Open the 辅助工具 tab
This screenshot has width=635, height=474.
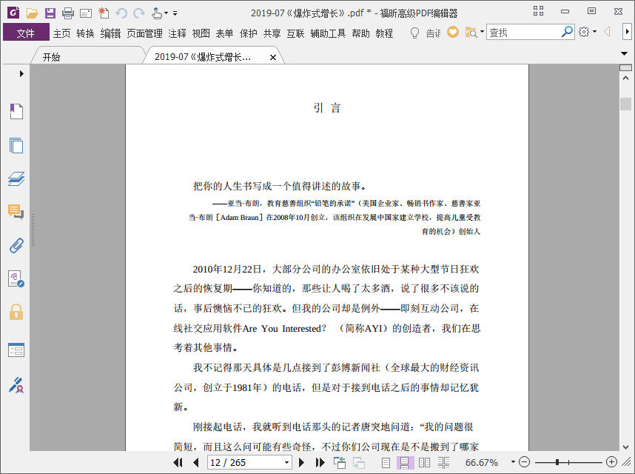[x=328, y=33]
